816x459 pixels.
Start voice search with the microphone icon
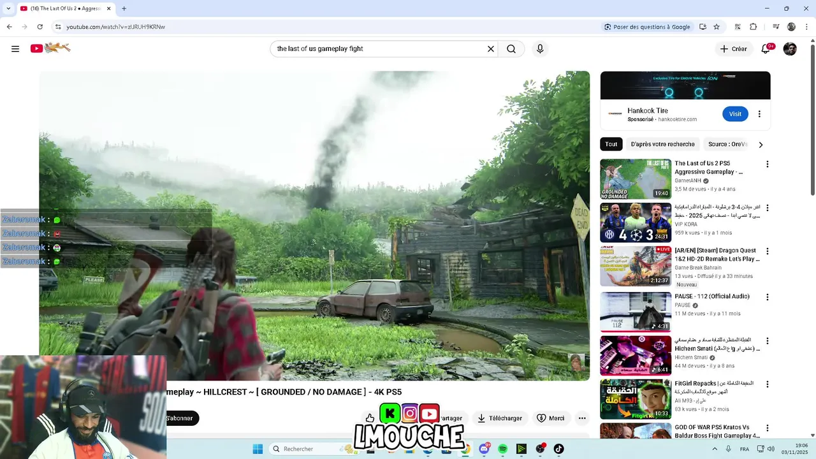click(540, 49)
